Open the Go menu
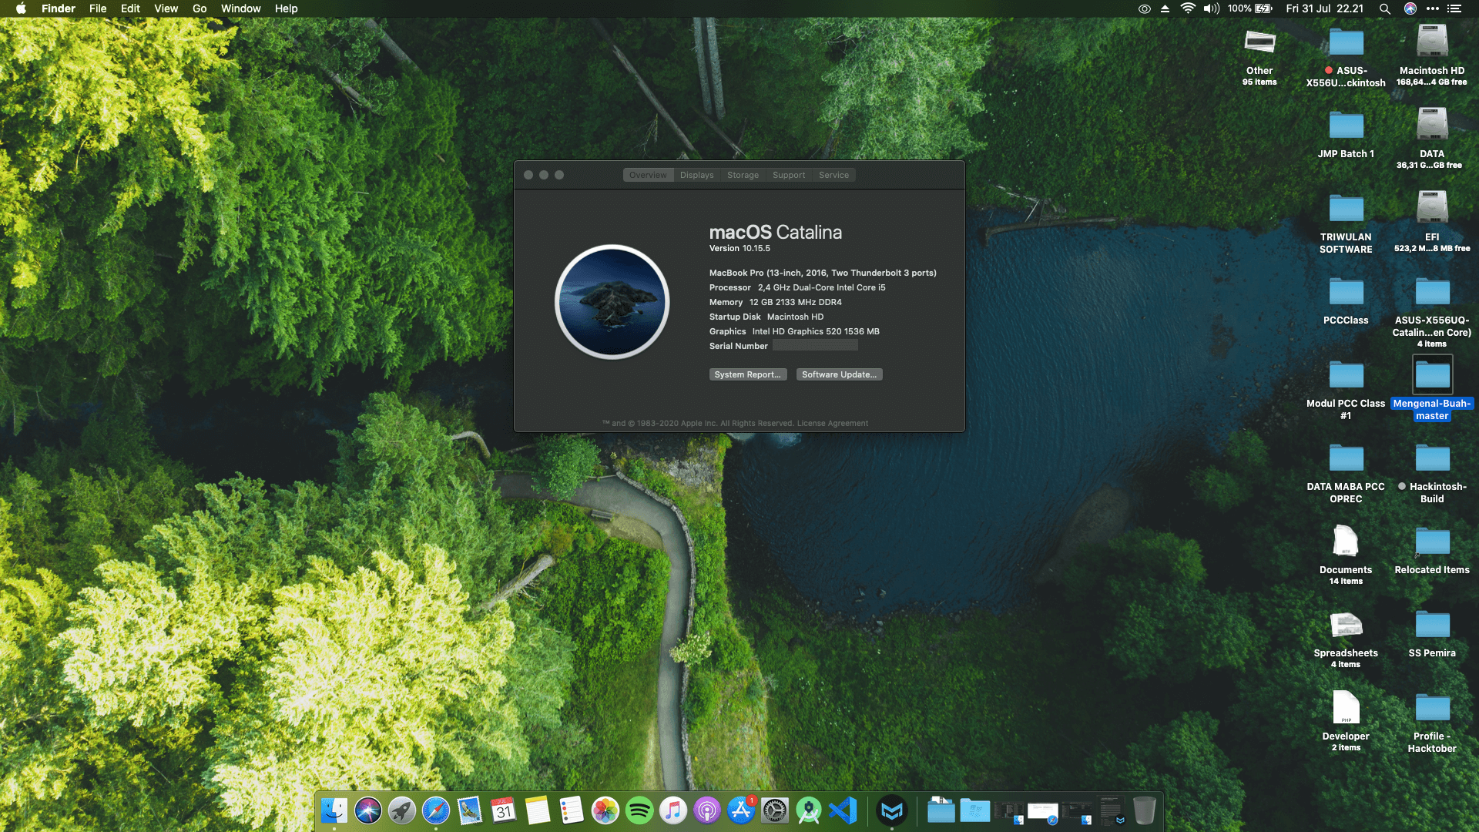1479x832 pixels. pyautogui.click(x=200, y=8)
